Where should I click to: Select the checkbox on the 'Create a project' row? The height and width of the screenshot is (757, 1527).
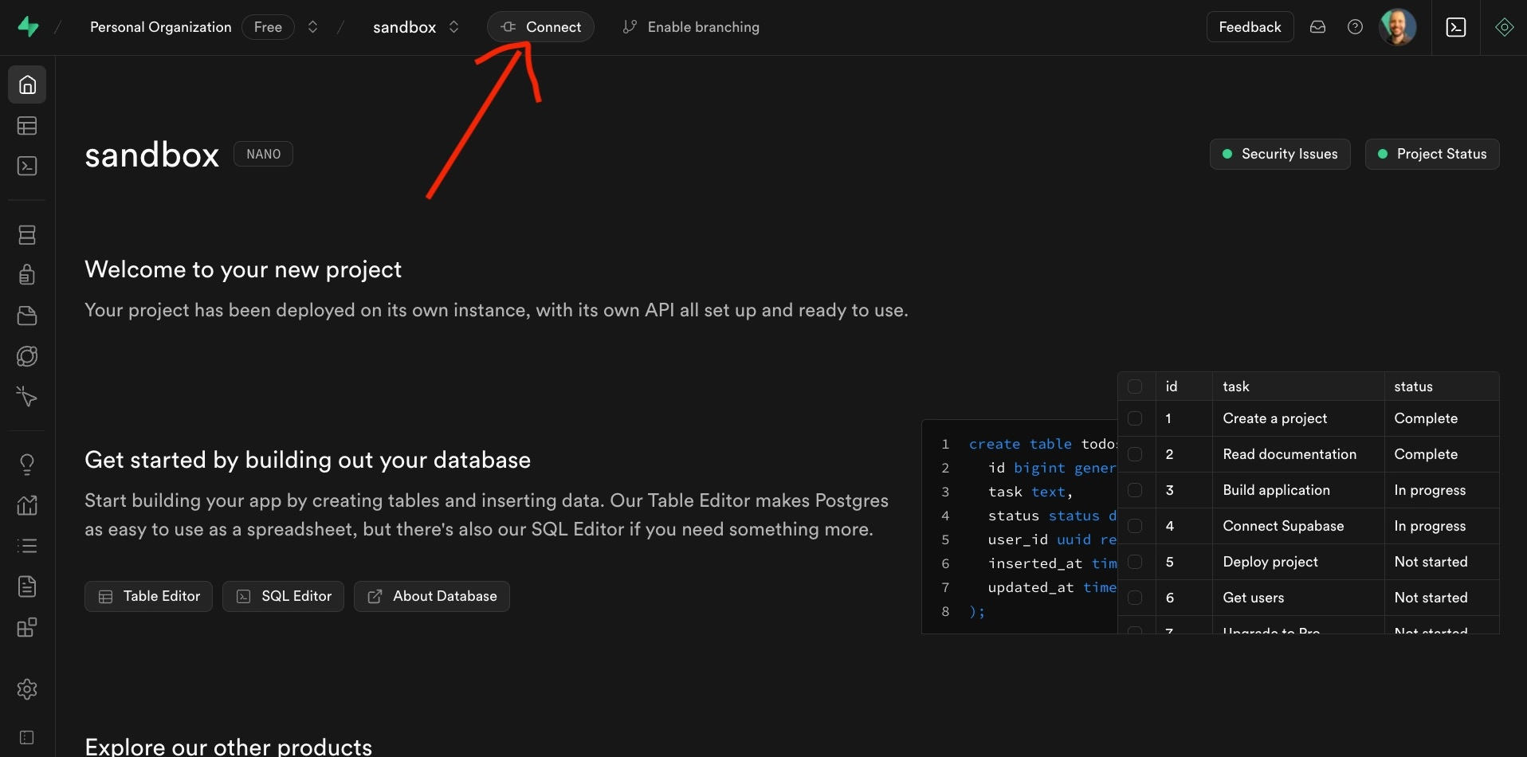[x=1136, y=418]
